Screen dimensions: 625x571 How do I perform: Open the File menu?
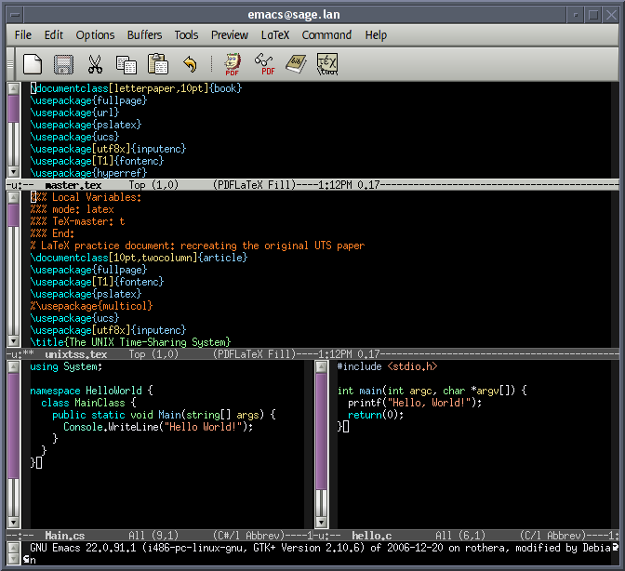23,35
